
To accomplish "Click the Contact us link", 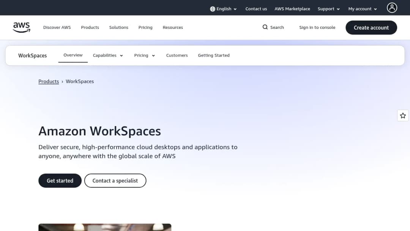I will pos(256,9).
